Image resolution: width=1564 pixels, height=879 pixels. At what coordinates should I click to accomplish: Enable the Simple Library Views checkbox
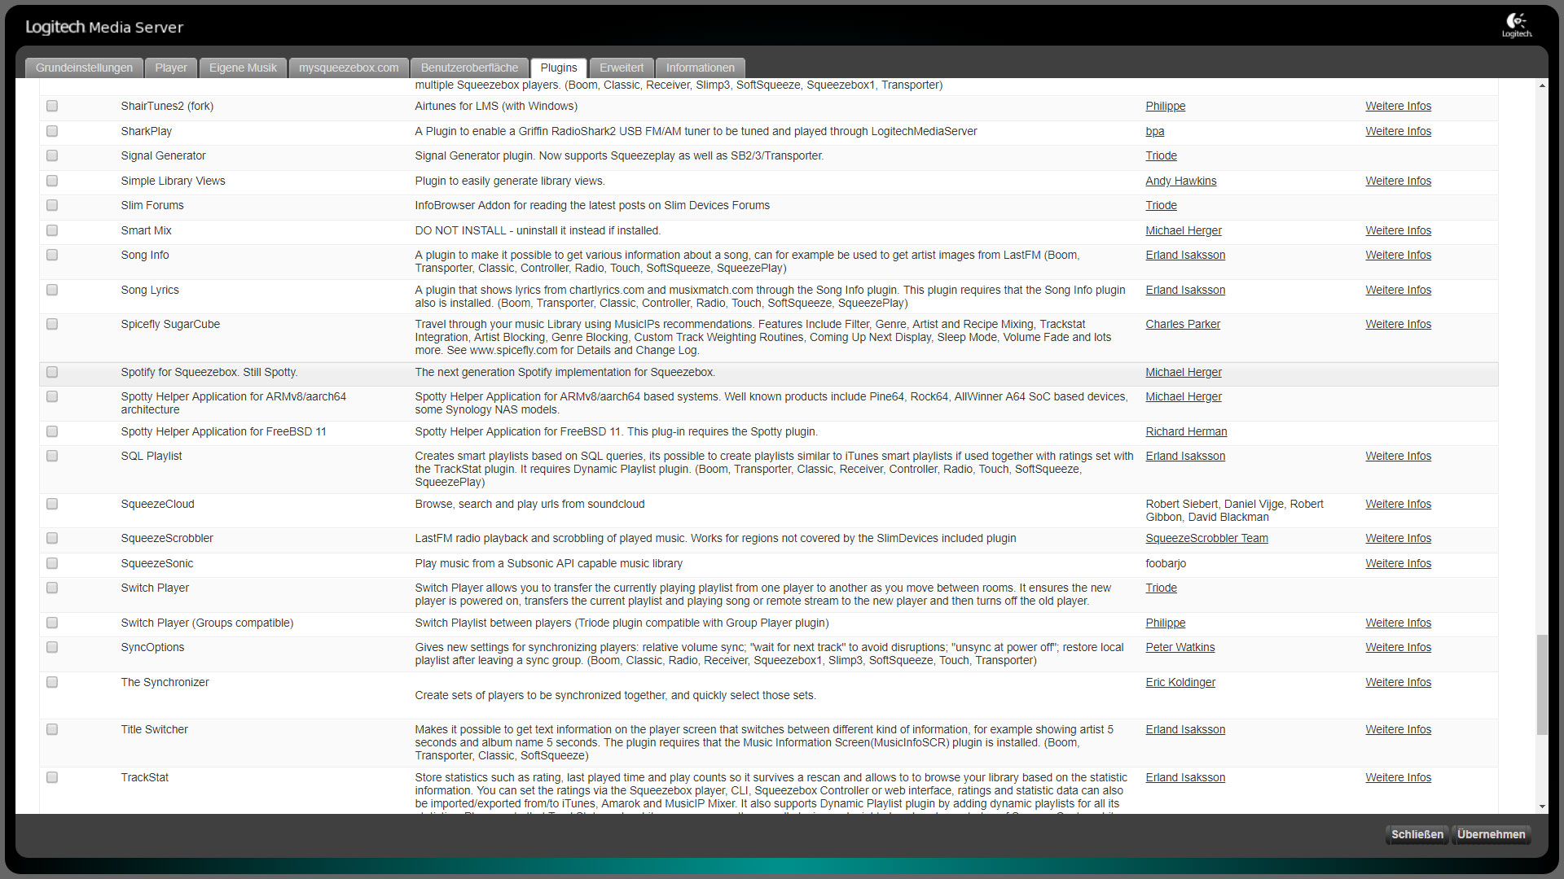(x=52, y=181)
